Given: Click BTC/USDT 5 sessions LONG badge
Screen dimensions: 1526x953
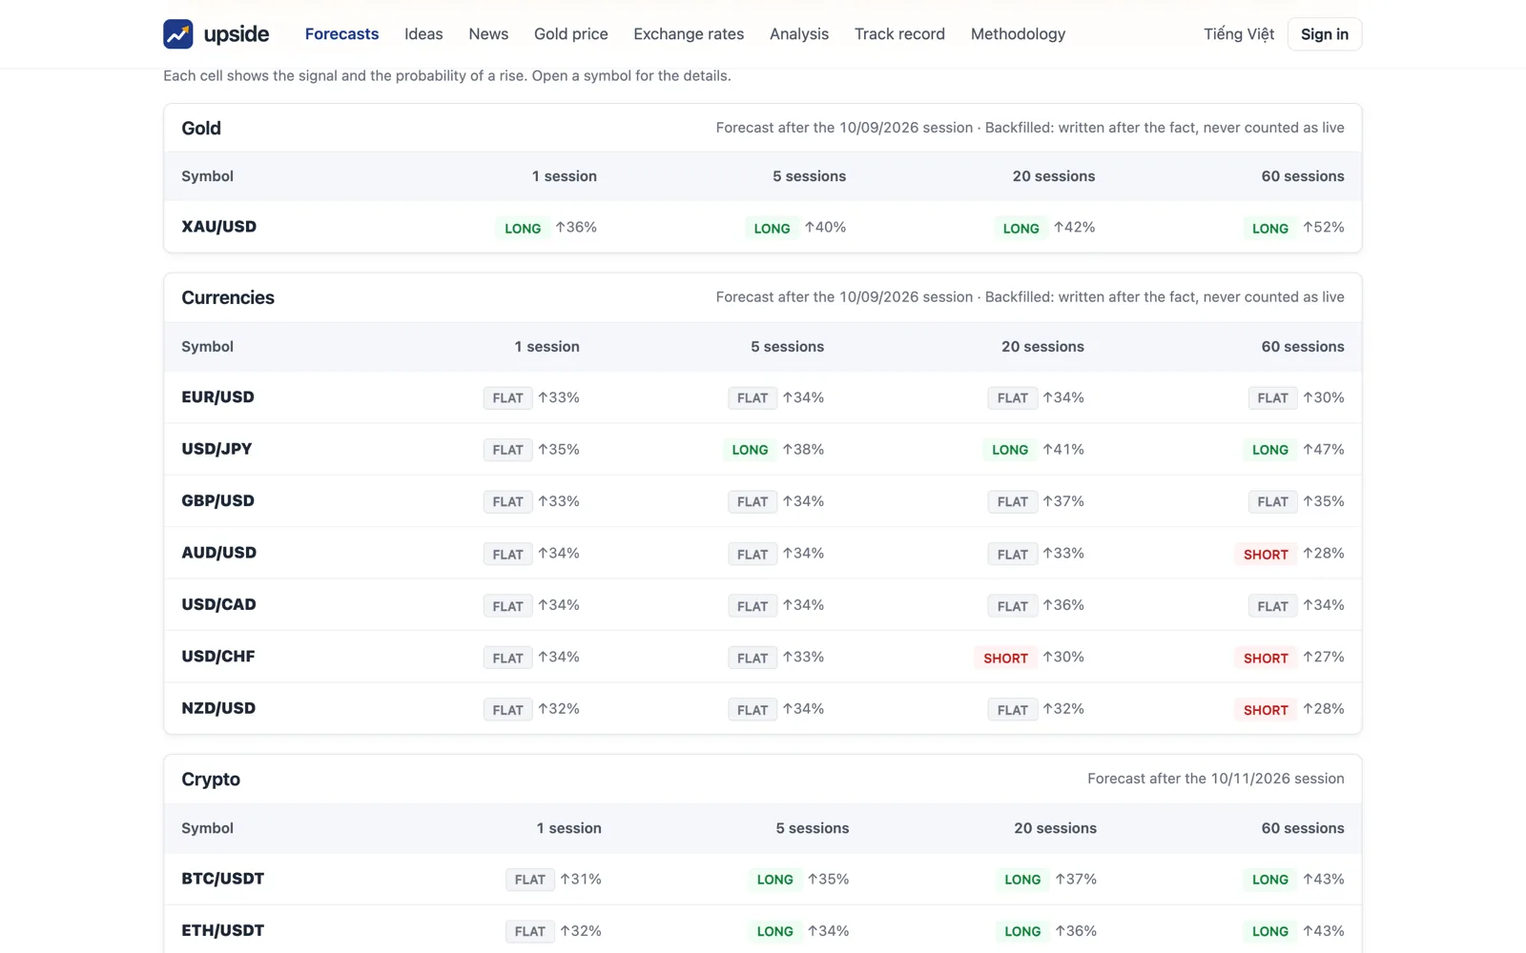Looking at the screenshot, I should coord(774,880).
